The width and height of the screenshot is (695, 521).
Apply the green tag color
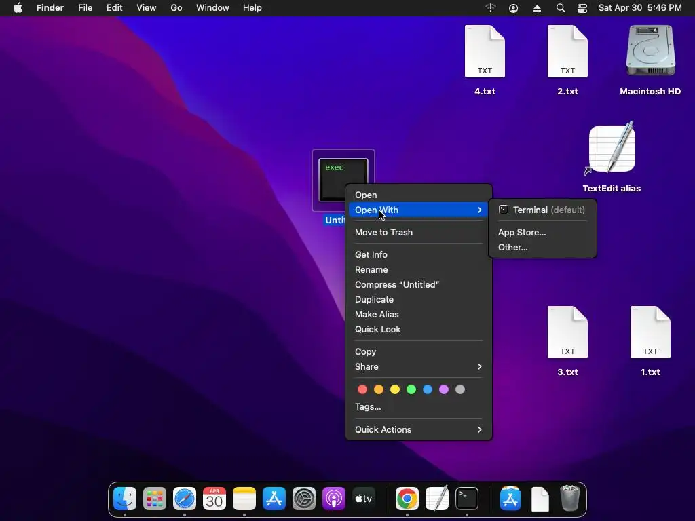(x=411, y=389)
